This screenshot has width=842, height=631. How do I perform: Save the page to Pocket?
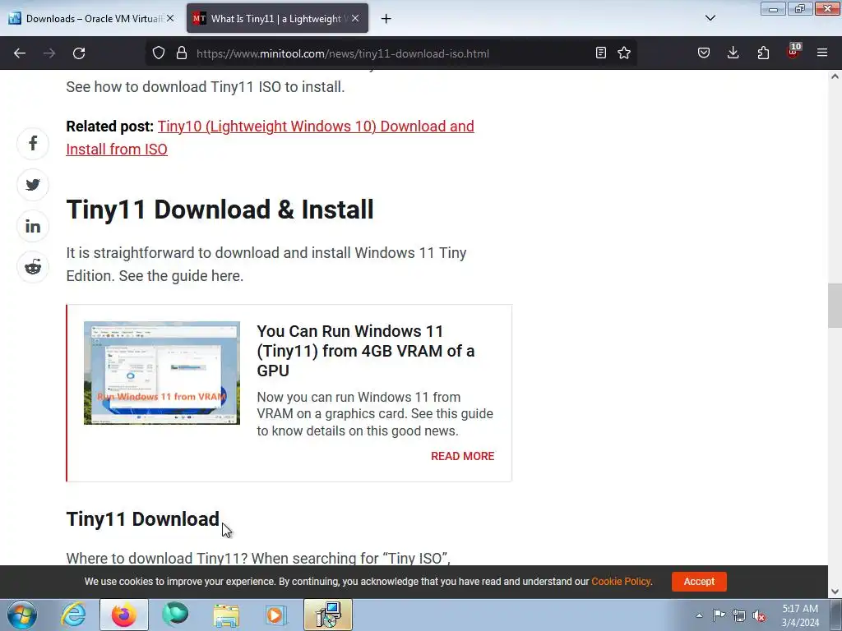tap(704, 53)
